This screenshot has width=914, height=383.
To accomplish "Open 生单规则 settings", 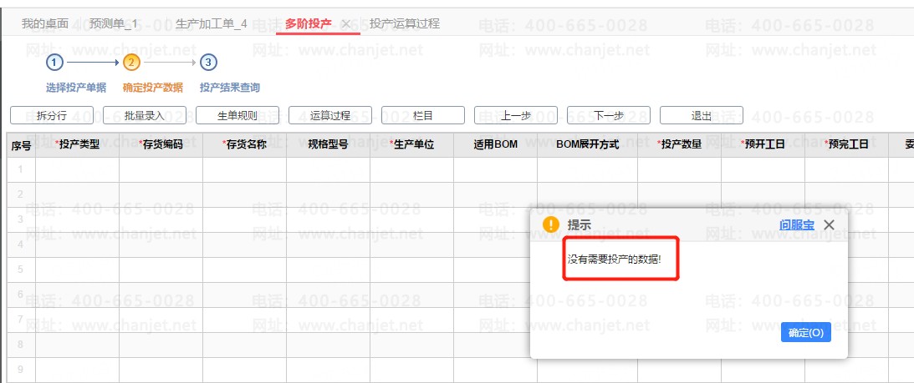I will 237,115.
